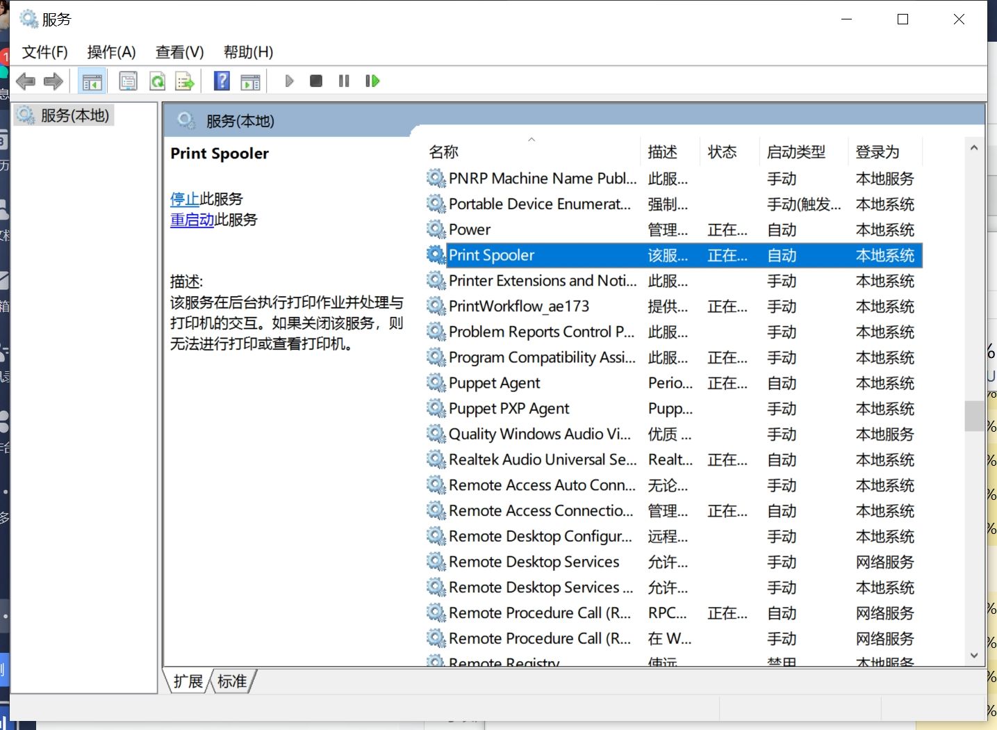Select the Print Spooler row

coord(674,255)
